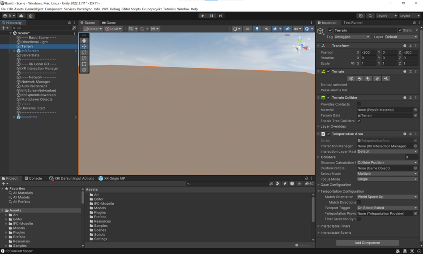The width and height of the screenshot is (423, 254).
Task: Toggle scene lighting with the lightbulb icon
Action: click(x=257, y=29)
